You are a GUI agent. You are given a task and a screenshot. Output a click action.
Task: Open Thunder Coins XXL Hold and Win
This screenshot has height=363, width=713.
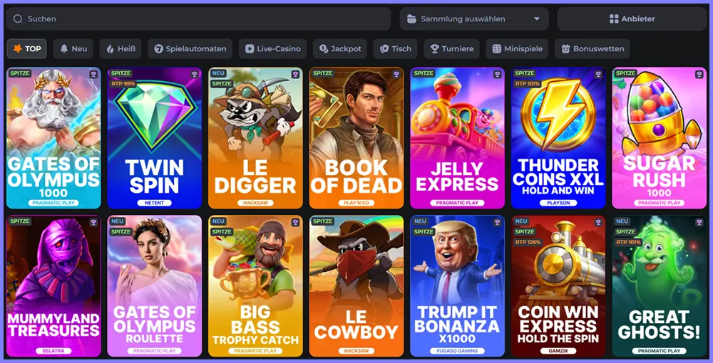[x=558, y=138]
